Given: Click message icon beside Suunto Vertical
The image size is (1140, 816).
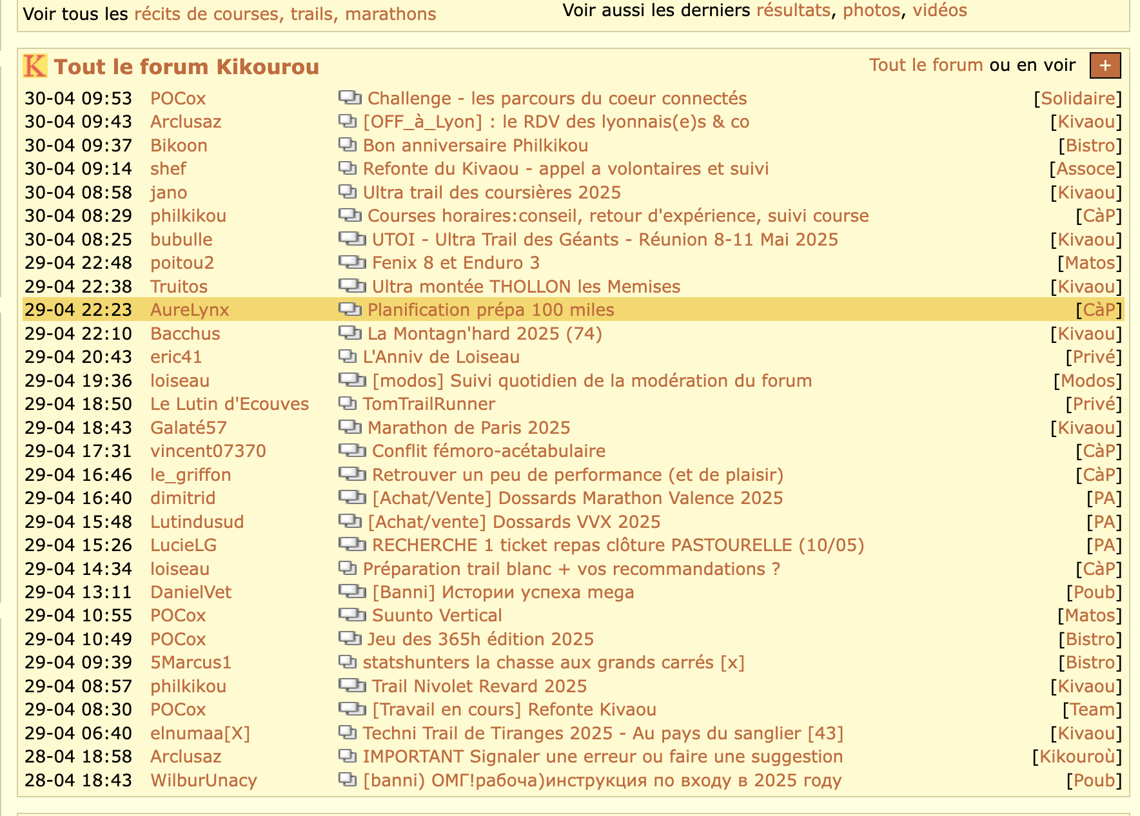Looking at the screenshot, I should 352,615.
